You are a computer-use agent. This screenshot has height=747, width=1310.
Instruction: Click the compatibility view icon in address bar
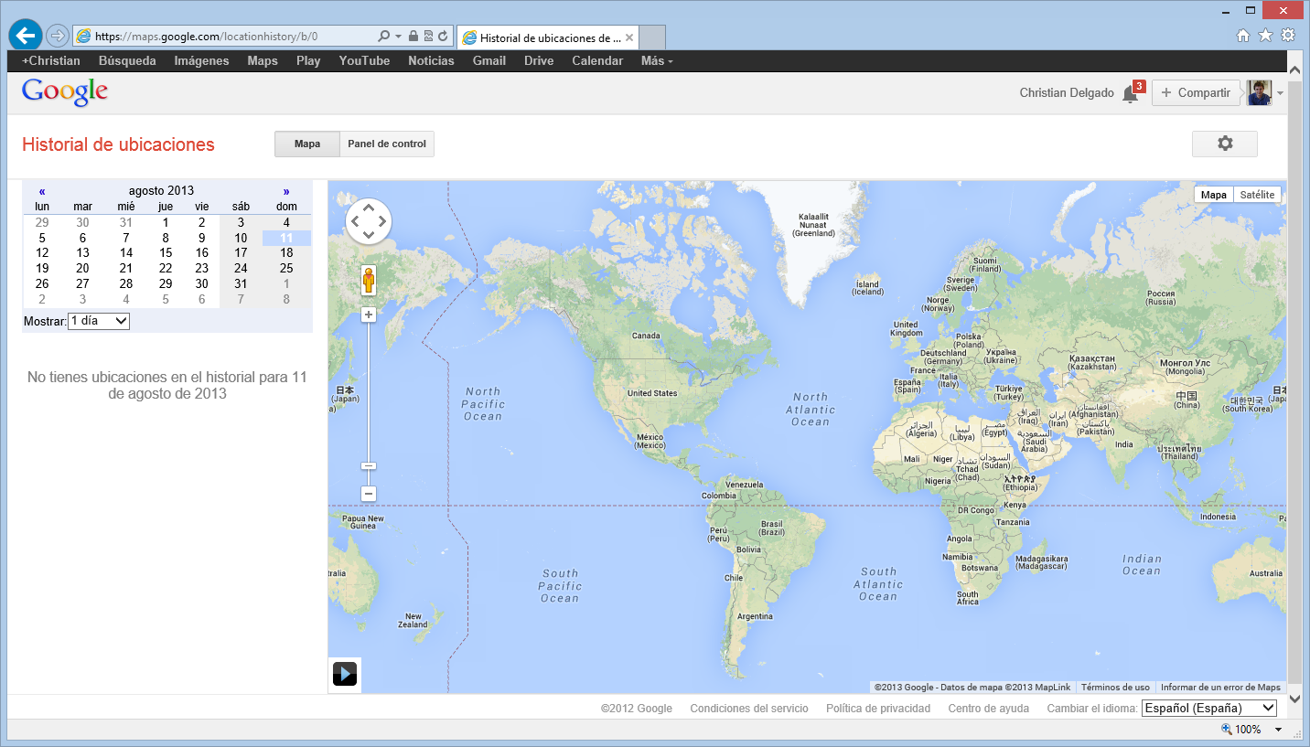pyautogui.click(x=428, y=37)
